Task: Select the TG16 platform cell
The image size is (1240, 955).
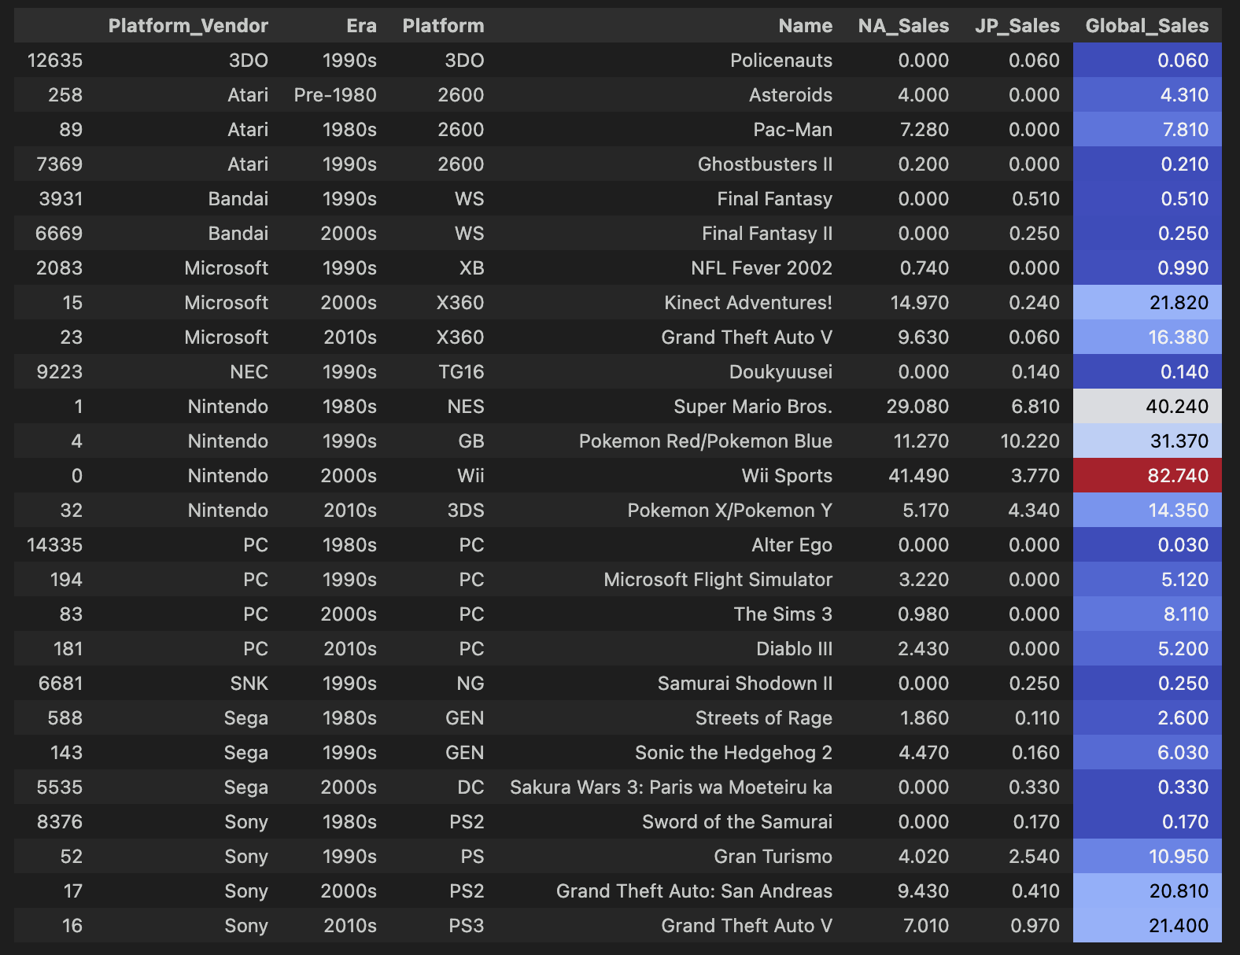Action: (x=461, y=372)
